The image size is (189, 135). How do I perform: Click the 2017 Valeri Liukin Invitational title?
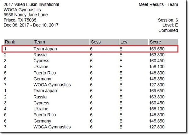(31, 4)
